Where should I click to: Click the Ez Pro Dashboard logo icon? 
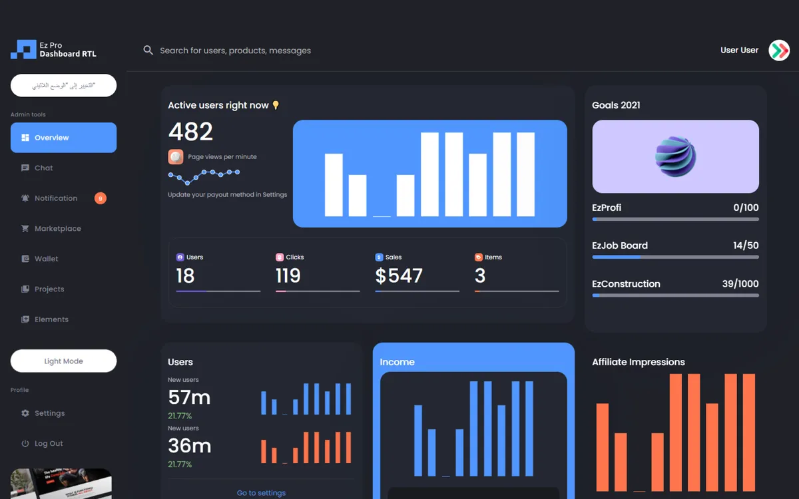[x=23, y=50]
